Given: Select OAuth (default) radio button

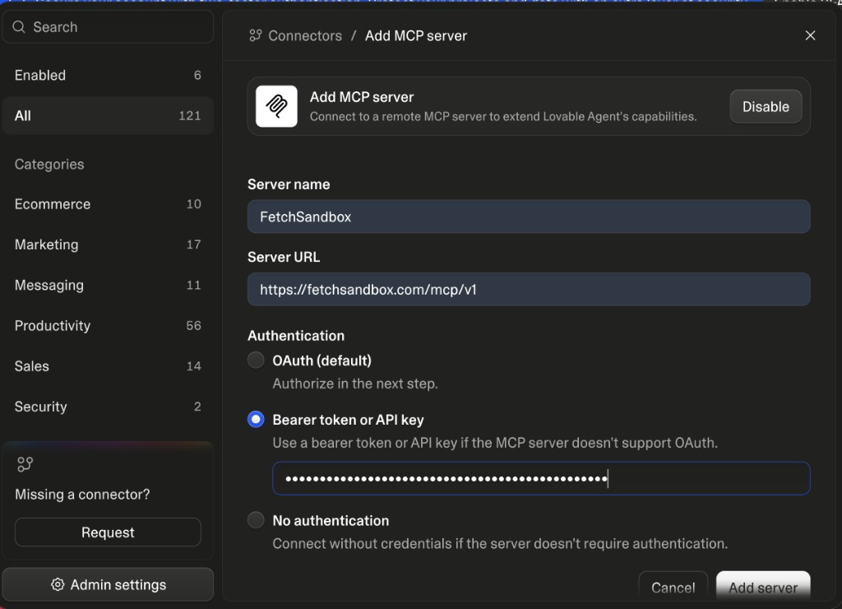Looking at the screenshot, I should (x=256, y=360).
